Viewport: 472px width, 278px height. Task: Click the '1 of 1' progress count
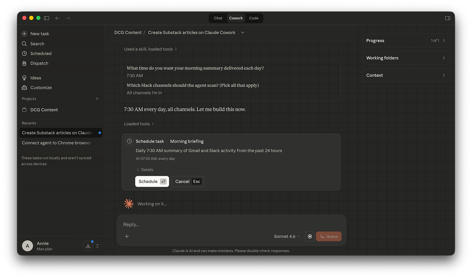435,41
